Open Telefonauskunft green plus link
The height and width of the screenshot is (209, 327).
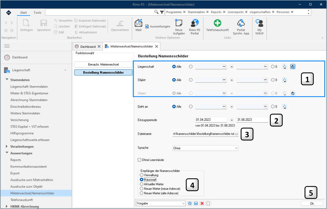[x=217, y=25]
